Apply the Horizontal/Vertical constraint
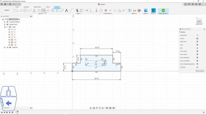This screenshot has width=206, height=115. (x=92, y=11)
